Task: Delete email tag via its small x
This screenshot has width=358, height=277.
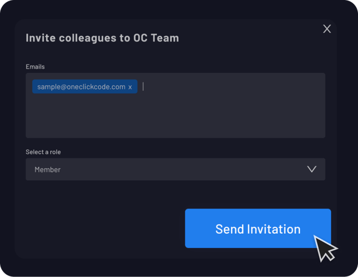Action: pyautogui.click(x=130, y=87)
